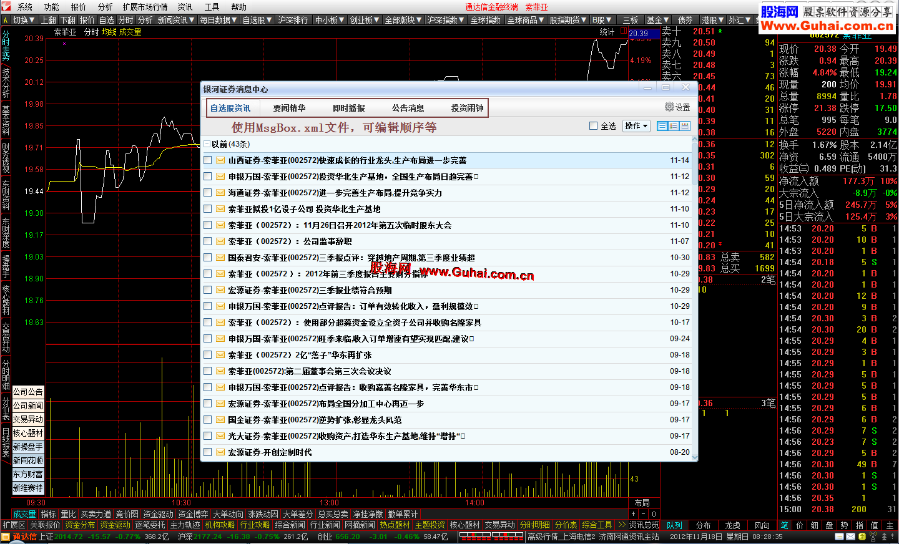Image resolution: width=899 pixels, height=544 pixels.
Task: Open the 系统 menu
Action: 24,7
